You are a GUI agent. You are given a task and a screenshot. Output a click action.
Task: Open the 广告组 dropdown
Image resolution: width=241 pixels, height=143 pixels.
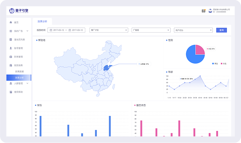[x=151, y=30]
